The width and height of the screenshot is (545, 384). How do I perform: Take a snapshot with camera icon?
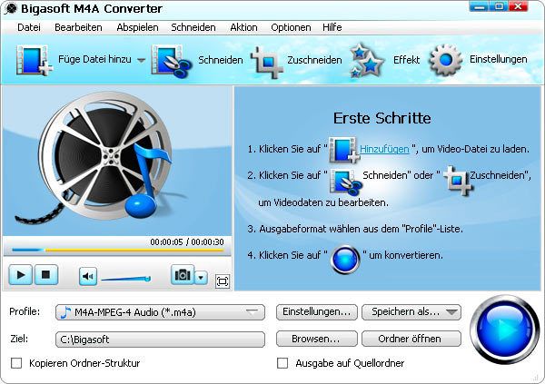[x=183, y=276]
